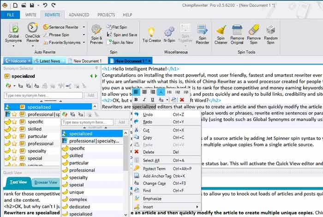The image size is (323, 217).
Task: Switch to the ADVANCED ribbon tab
Action: (x=79, y=15)
